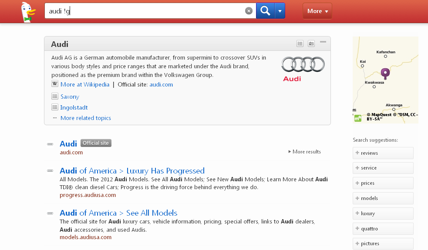Expand More results for audi.com

[x=305, y=152]
